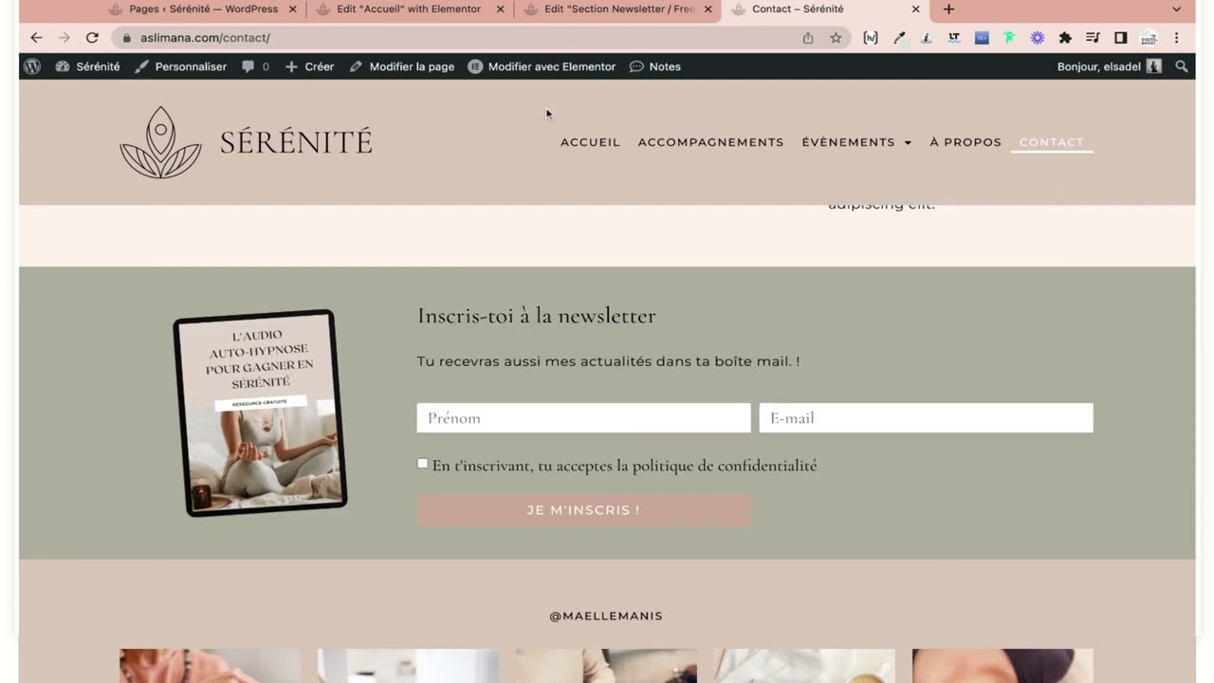Open the Hypothesis [h/] extension

pyautogui.click(x=871, y=38)
